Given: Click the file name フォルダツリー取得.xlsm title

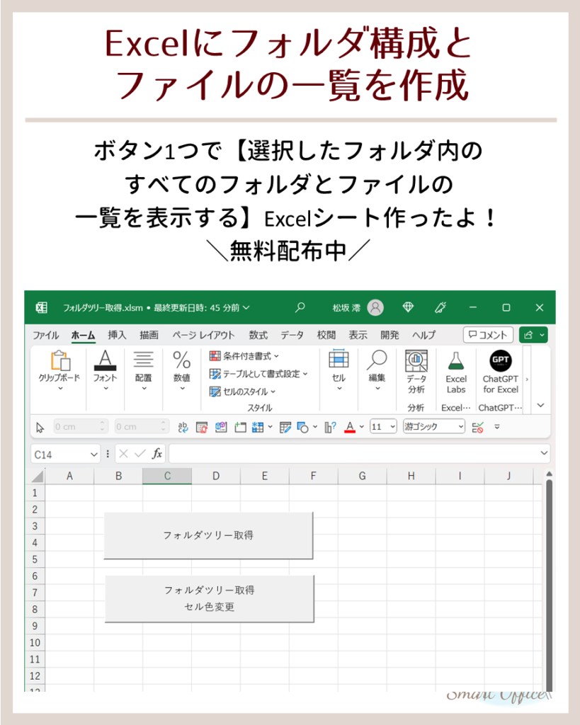Looking at the screenshot, I should (x=103, y=308).
